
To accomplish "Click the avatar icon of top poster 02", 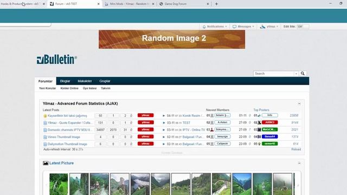I will click(x=259, y=122).
